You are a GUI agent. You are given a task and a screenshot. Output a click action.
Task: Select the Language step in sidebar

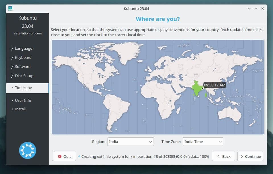click(24, 49)
